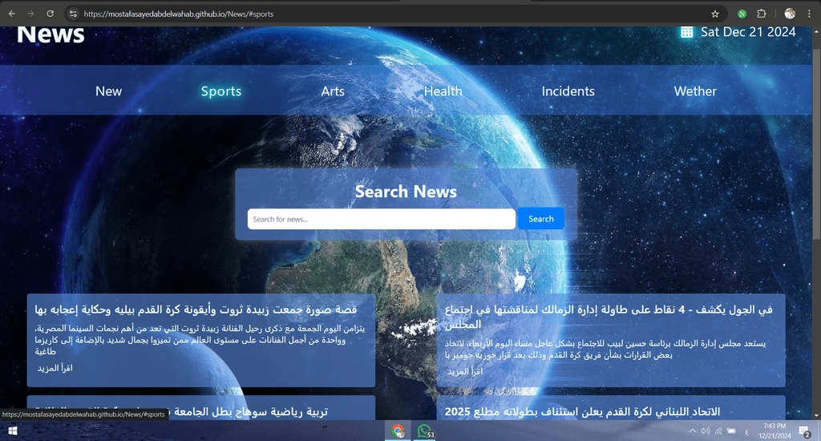Click the Zubaida Tharwat article summary text

click(200, 340)
